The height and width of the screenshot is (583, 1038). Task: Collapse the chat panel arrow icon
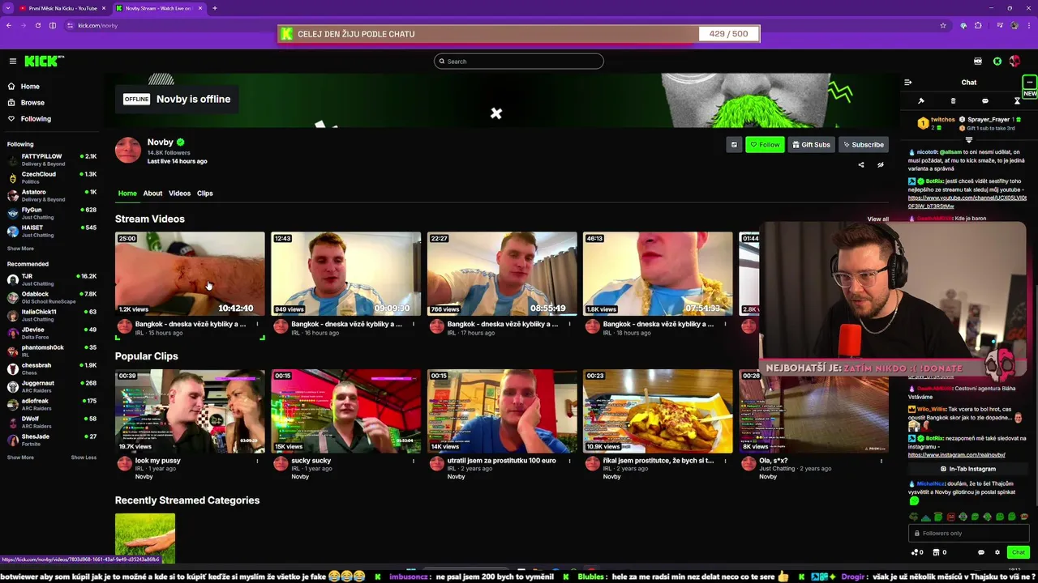tap(907, 82)
